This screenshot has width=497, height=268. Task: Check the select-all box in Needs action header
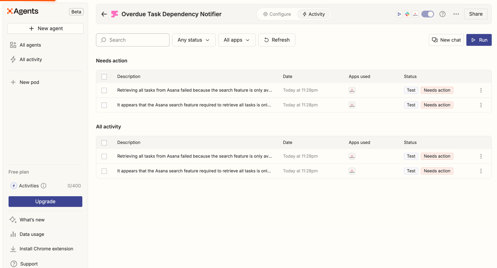coord(104,77)
